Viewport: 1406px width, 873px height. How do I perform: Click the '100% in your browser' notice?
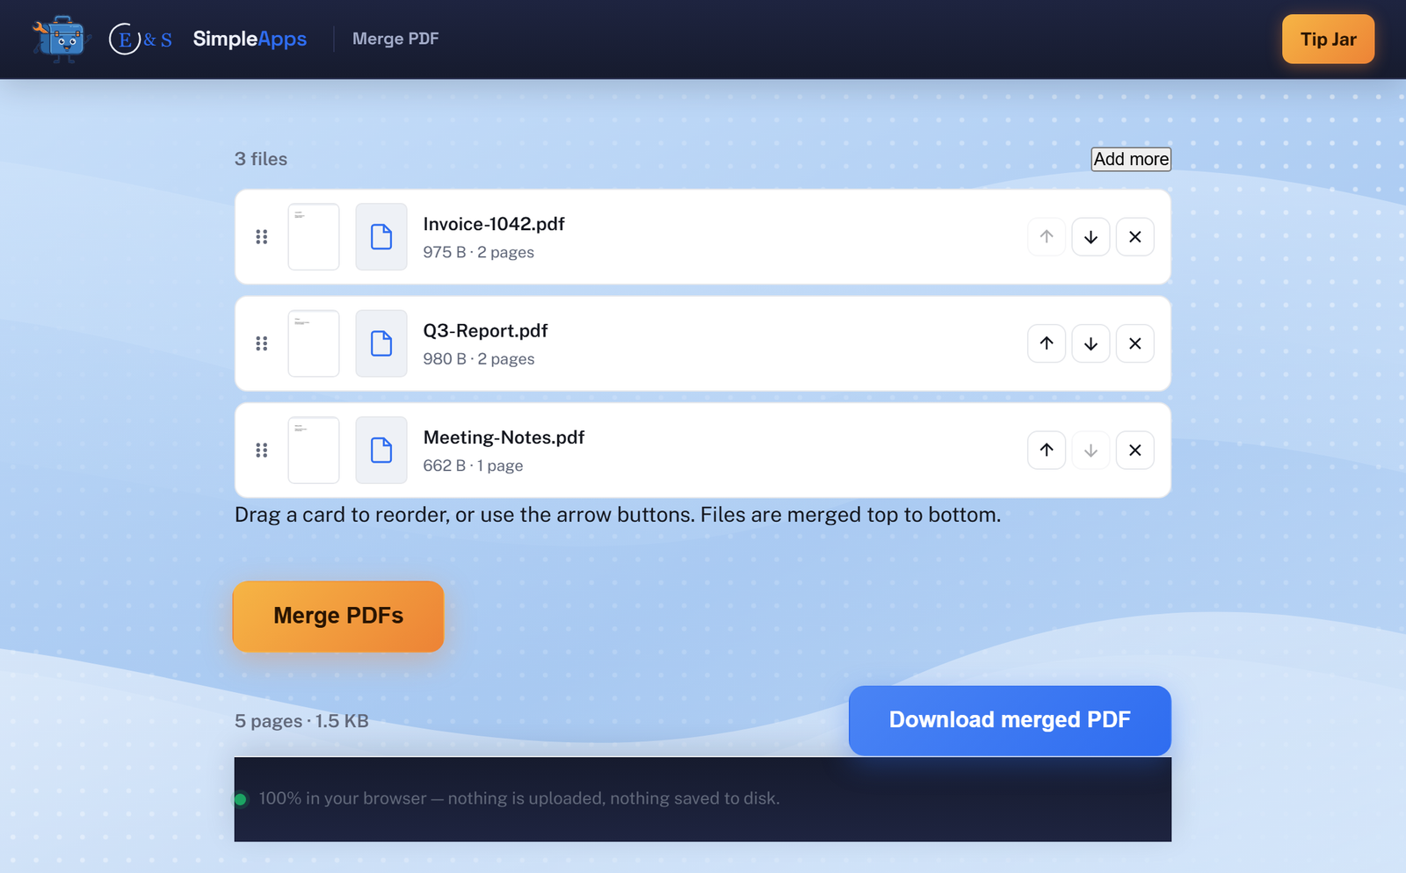[x=519, y=798]
